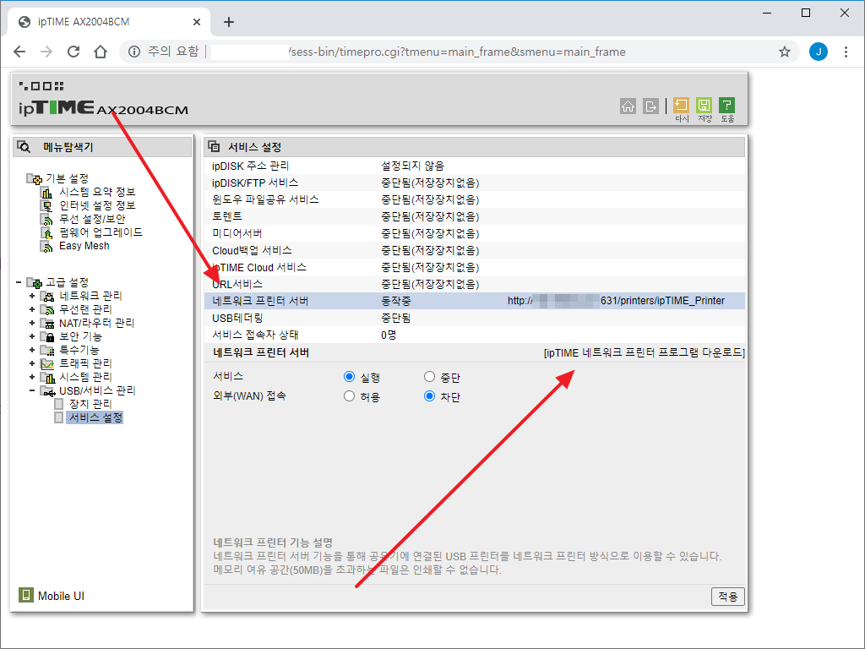Expand the 시스템 관리 node
The height and width of the screenshot is (649, 865).
tap(32, 377)
